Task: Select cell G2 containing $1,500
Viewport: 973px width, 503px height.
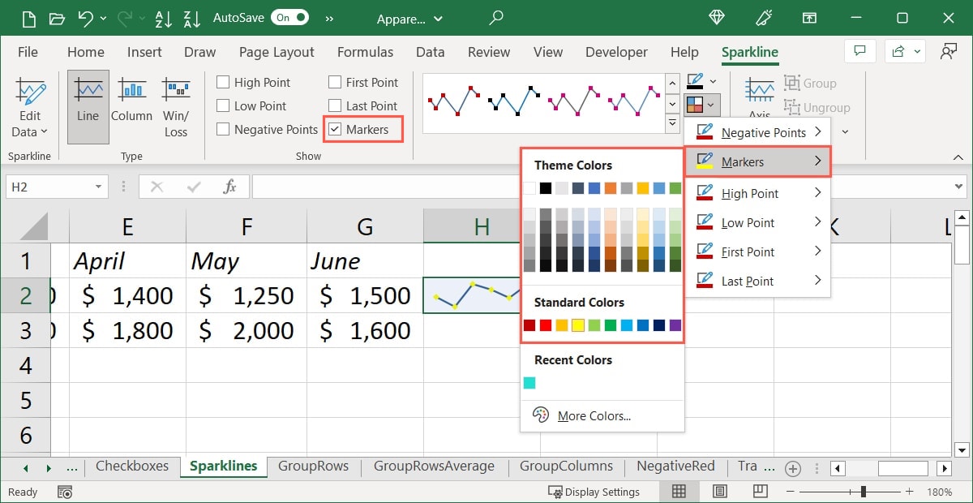Action: (x=365, y=296)
